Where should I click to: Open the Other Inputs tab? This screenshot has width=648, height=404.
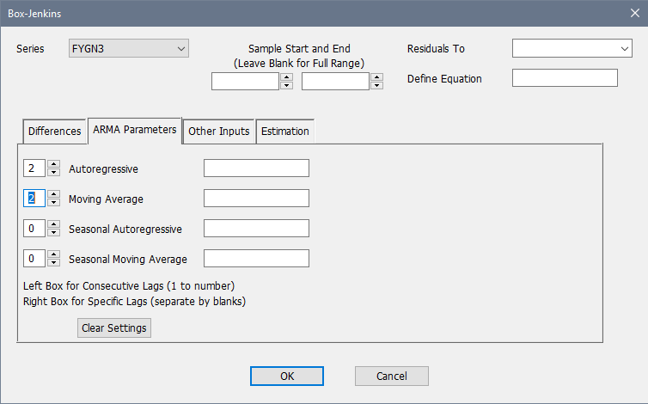tap(218, 132)
